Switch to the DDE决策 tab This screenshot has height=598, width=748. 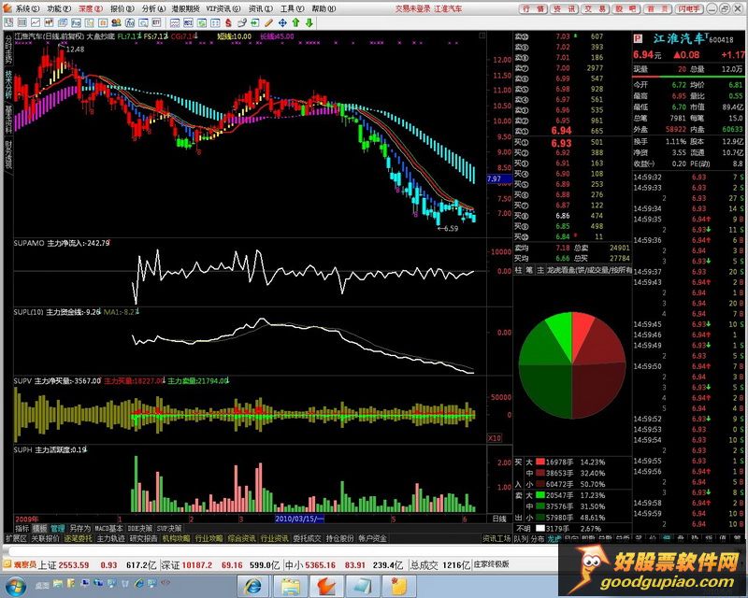[x=139, y=528]
